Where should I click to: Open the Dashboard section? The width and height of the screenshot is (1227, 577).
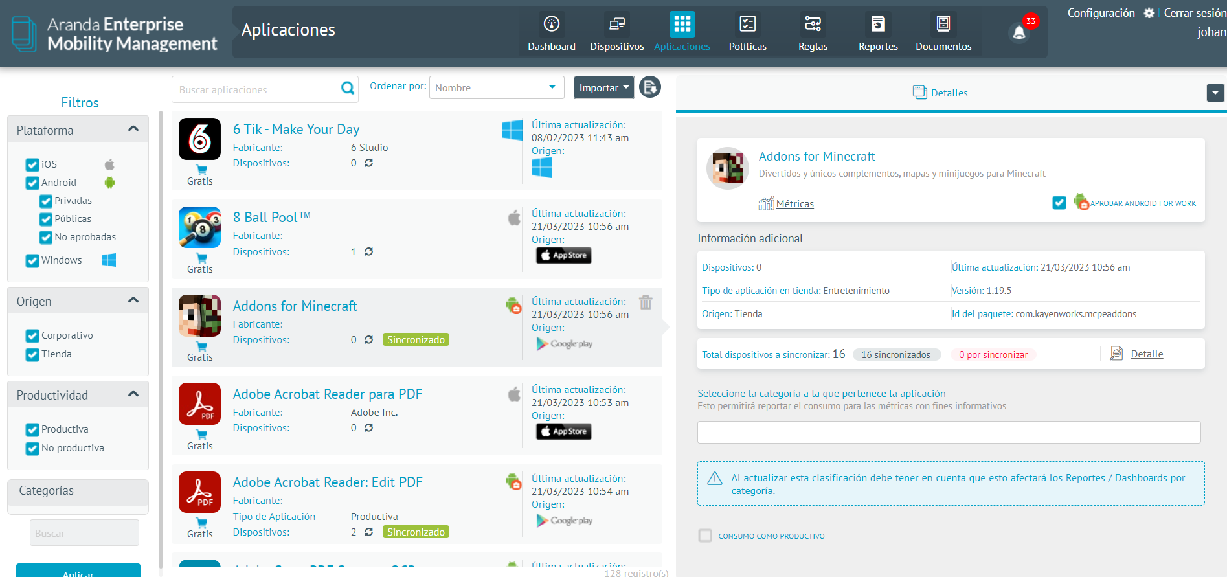coord(551,32)
